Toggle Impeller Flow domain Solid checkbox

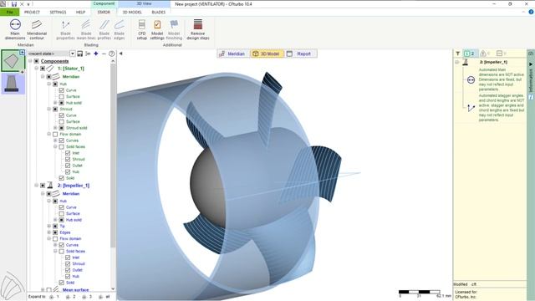click(x=61, y=283)
